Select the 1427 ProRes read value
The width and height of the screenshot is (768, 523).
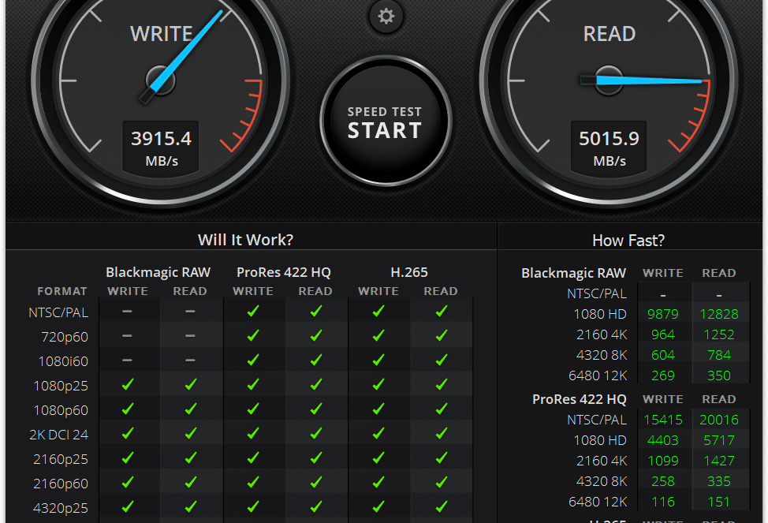click(x=718, y=461)
